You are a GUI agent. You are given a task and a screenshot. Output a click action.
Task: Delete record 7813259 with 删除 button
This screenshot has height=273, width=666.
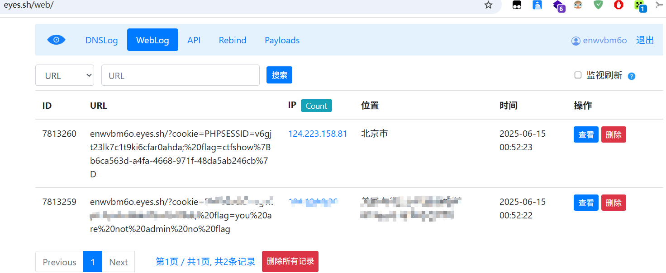pos(614,203)
